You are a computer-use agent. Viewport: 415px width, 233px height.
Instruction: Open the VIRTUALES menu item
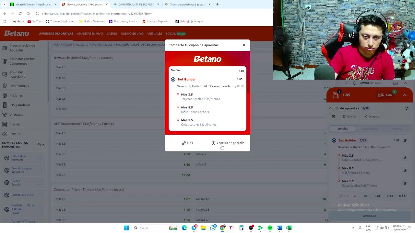[x=155, y=34]
